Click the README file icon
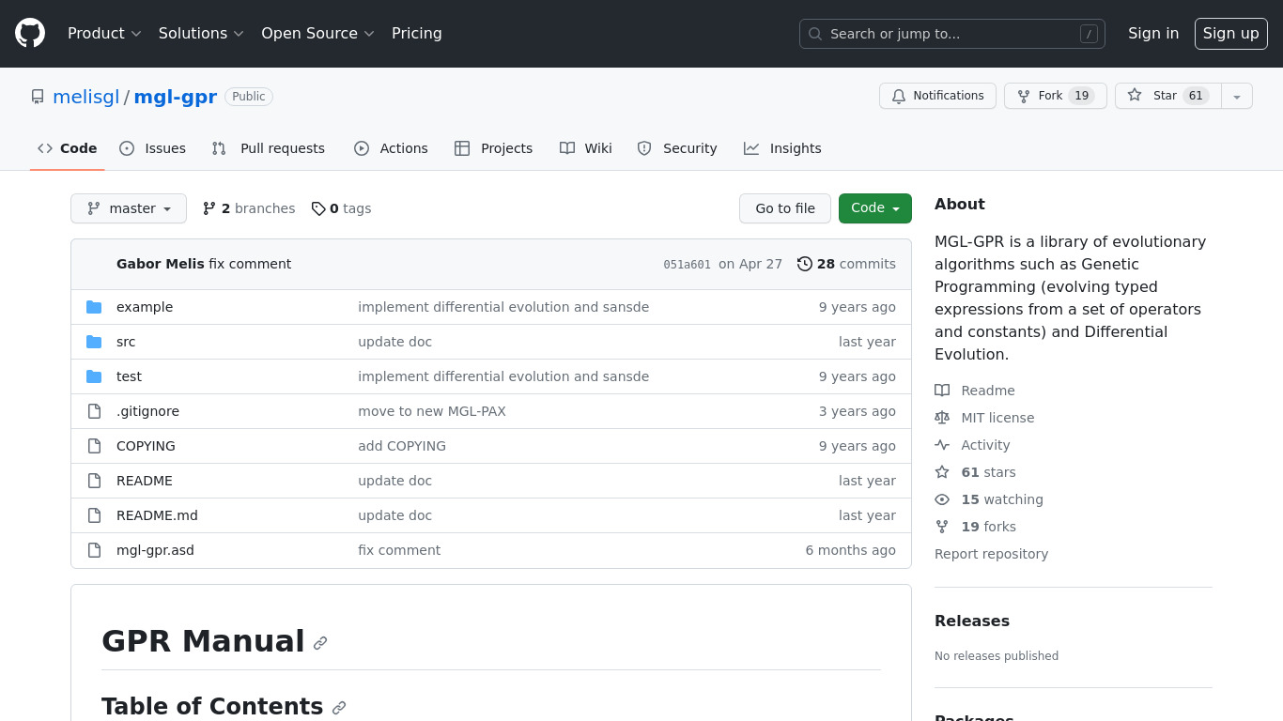 [94, 481]
